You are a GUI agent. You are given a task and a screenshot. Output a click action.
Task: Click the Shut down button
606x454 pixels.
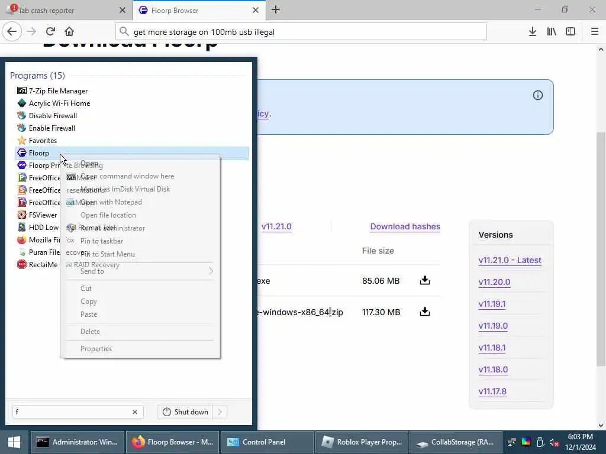(185, 412)
